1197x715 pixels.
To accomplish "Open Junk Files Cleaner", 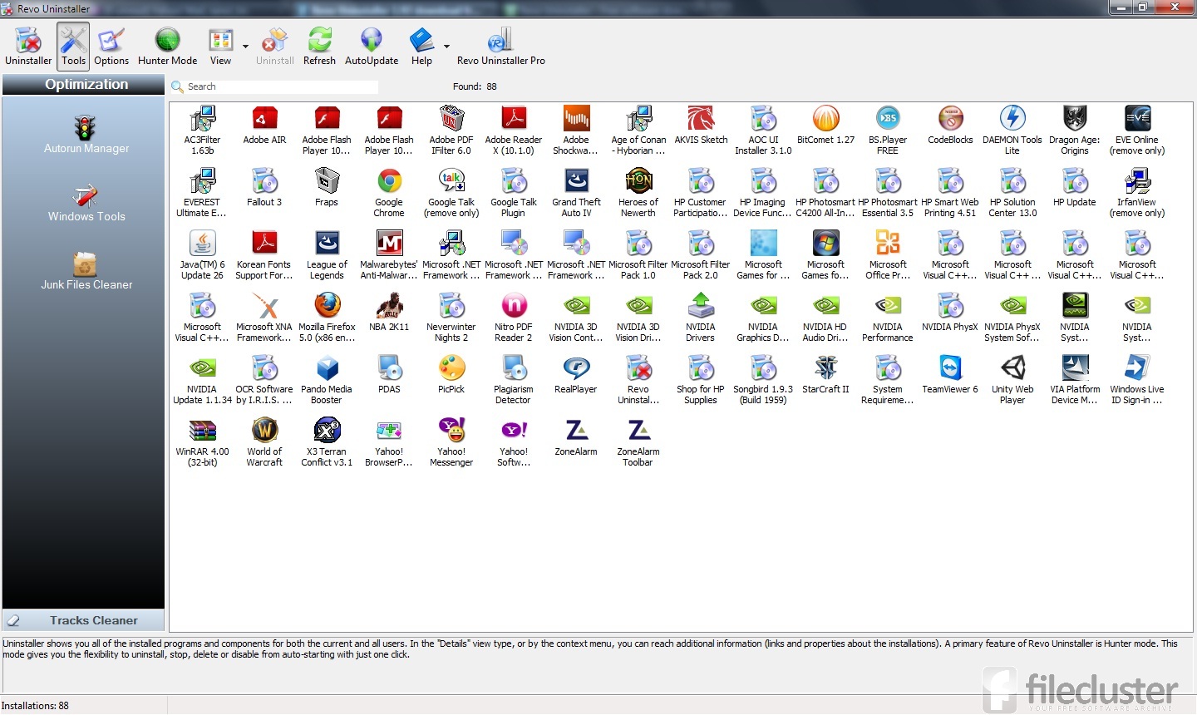I will tap(86, 271).
